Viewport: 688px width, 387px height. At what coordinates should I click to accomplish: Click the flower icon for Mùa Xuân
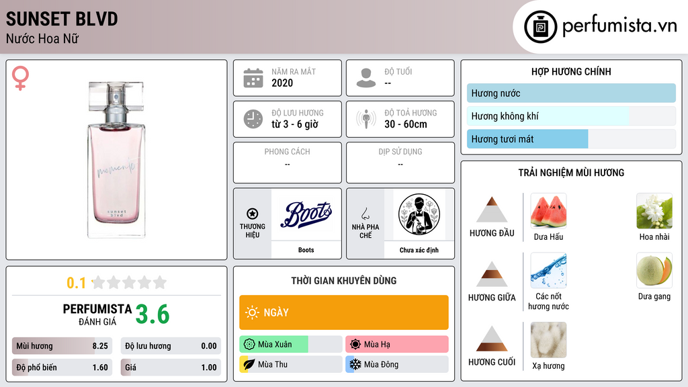(249, 345)
